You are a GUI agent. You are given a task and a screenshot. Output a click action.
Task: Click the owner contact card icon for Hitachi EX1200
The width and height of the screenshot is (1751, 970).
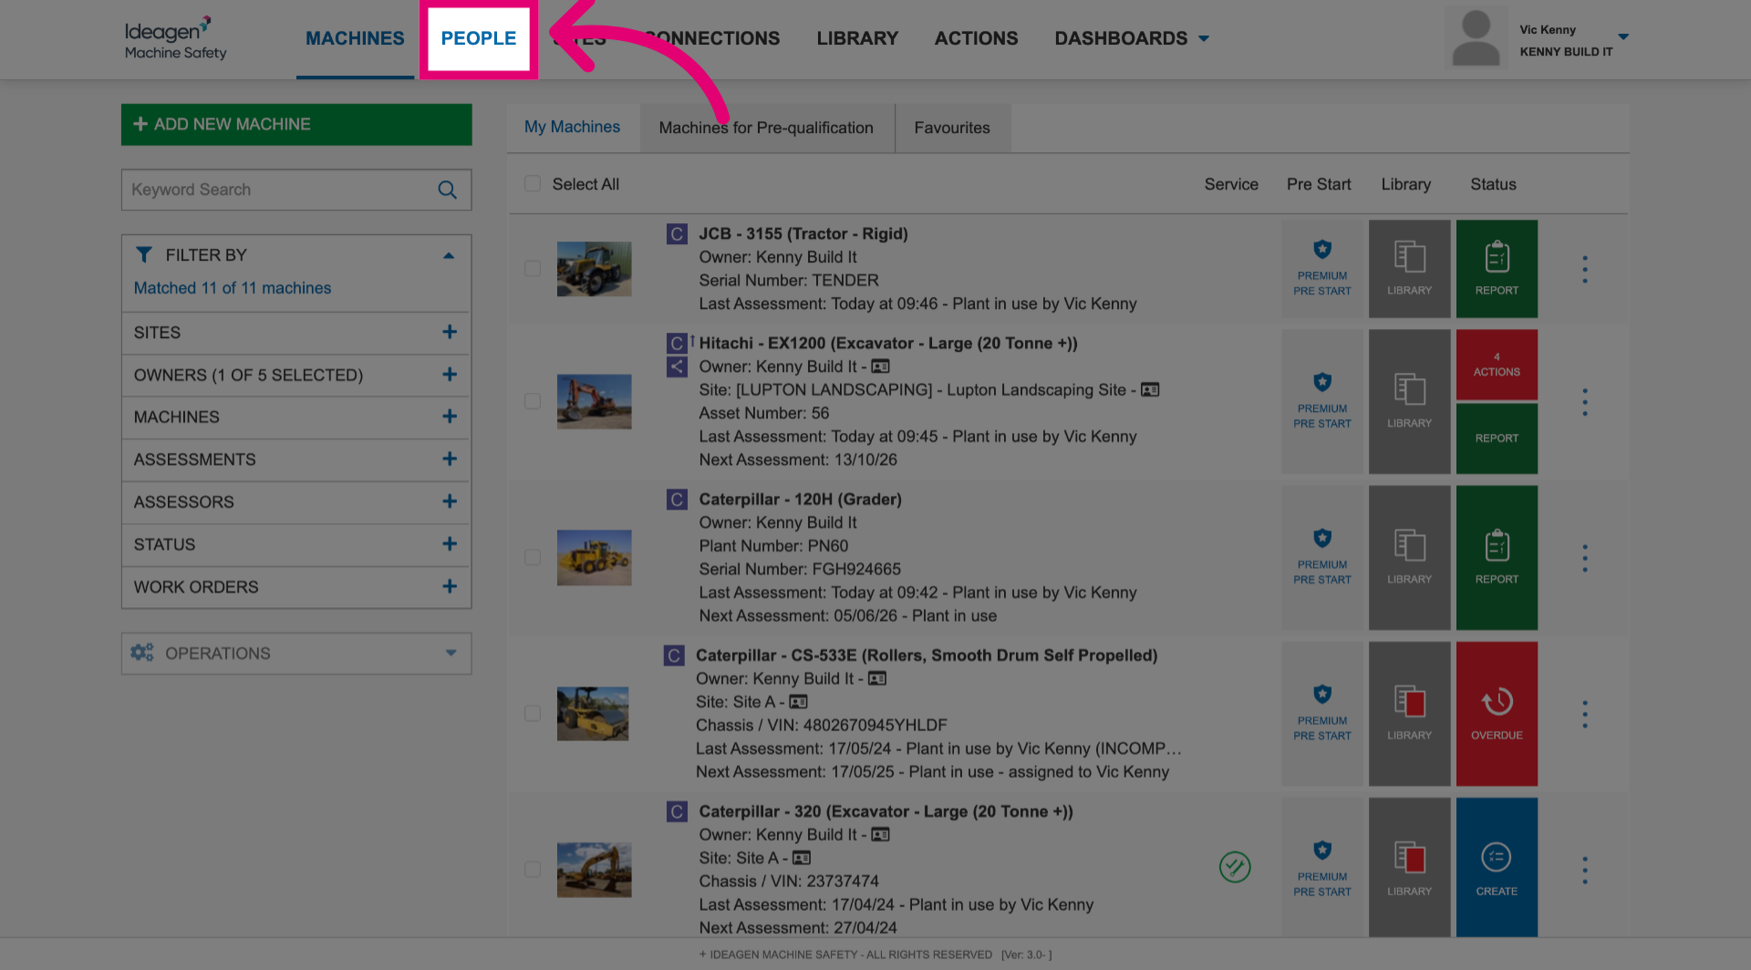[880, 366]
